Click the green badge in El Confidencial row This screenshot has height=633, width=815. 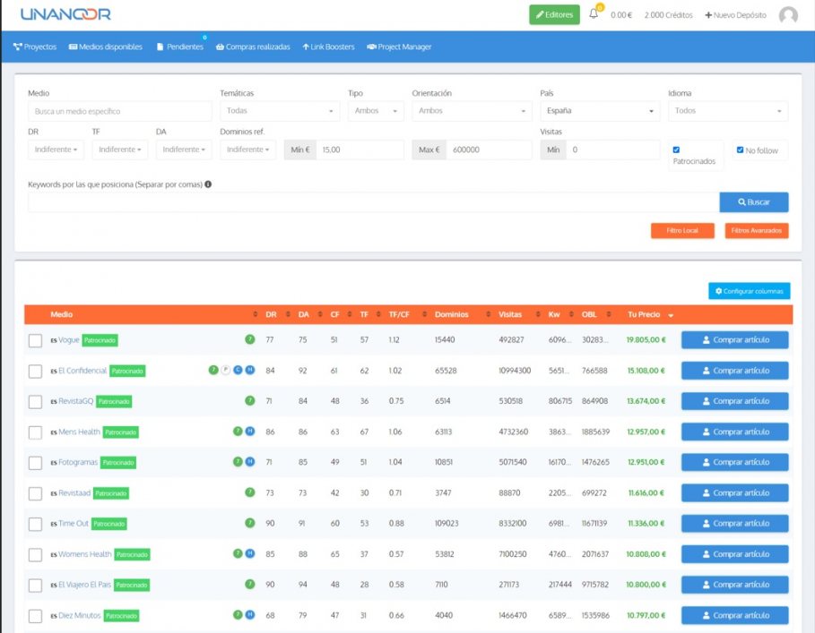213,370
